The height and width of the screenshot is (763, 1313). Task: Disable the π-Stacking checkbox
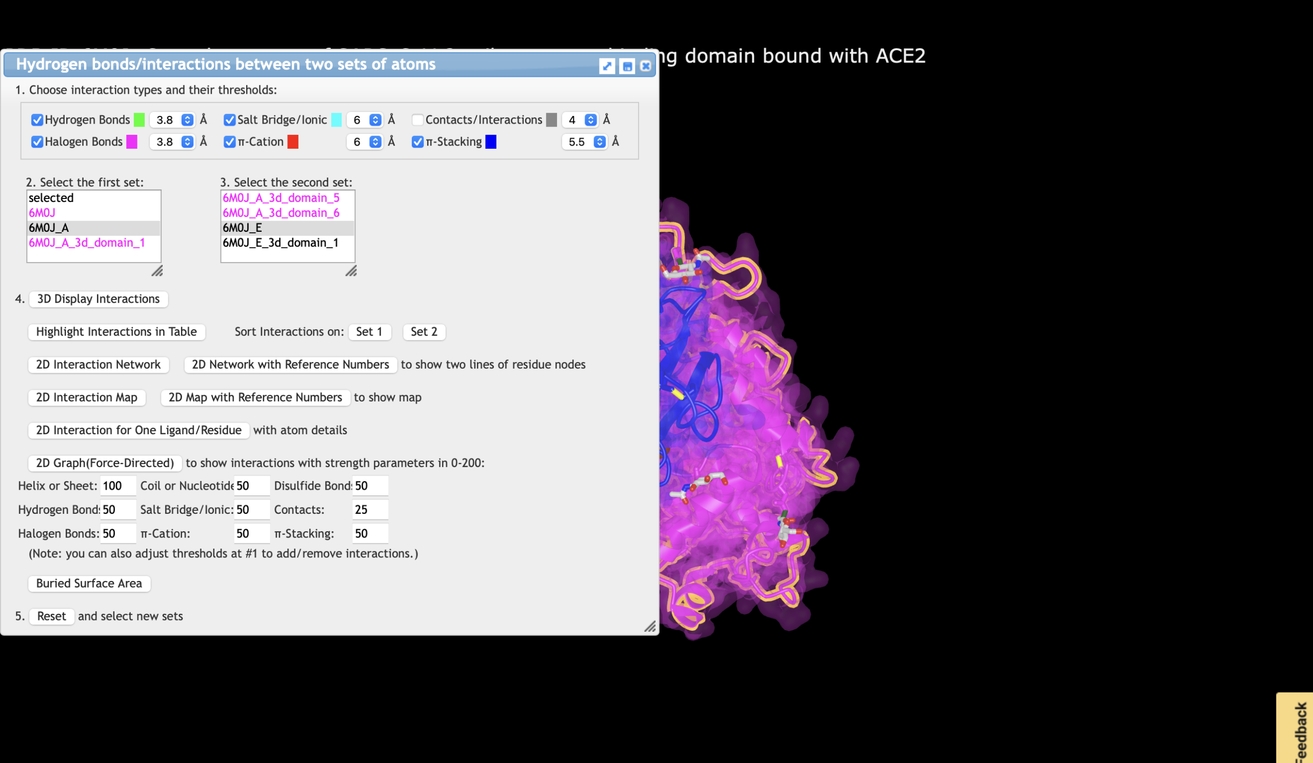[x=417, y=142]
